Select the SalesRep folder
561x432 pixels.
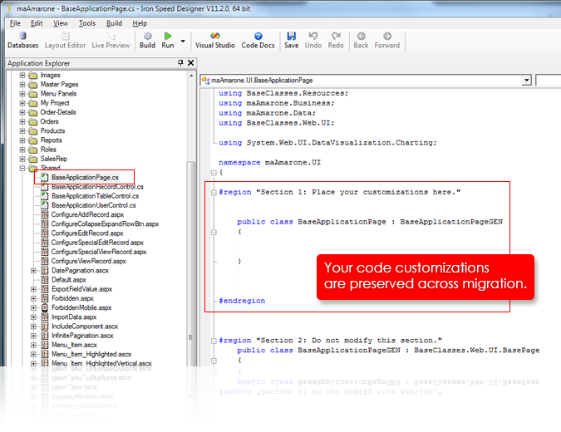[54, 159]
